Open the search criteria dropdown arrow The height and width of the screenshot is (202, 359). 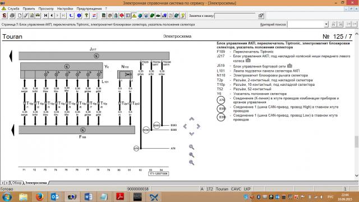(x=326, y=24)
